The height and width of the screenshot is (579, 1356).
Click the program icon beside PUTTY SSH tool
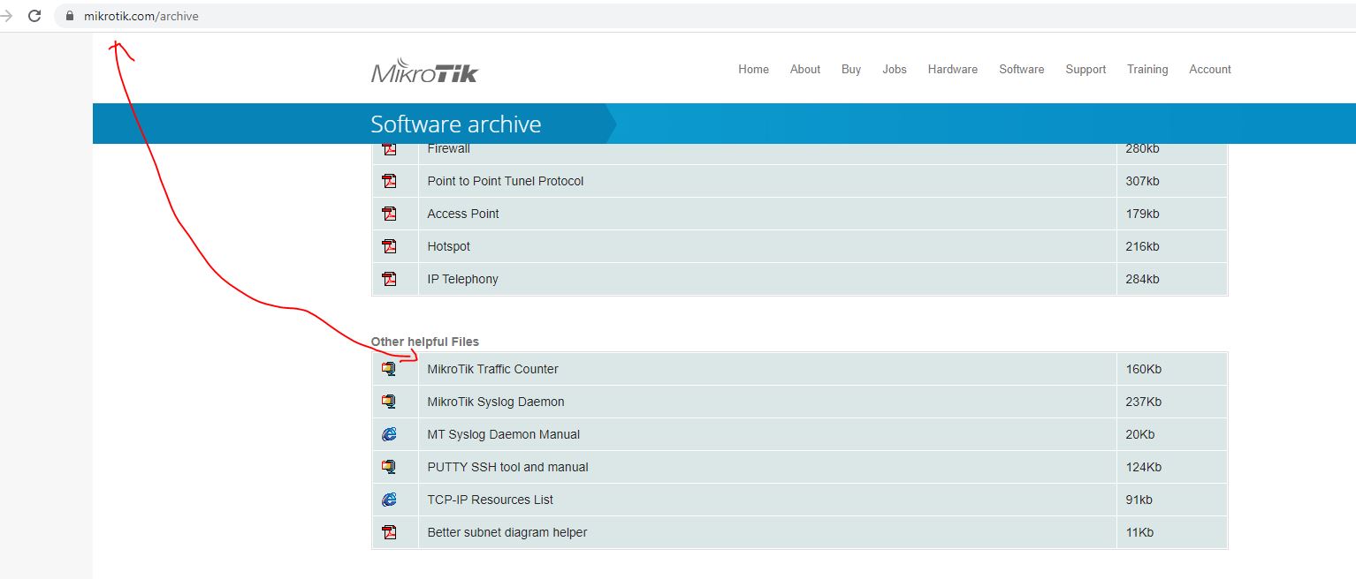coord(389,467)
